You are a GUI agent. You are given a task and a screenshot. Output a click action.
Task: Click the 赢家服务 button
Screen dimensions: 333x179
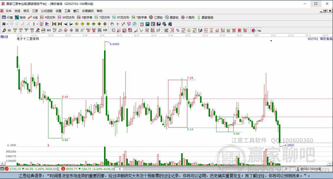point(206,18)
